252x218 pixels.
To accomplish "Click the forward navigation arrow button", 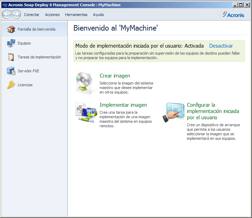I will point(16,14).
